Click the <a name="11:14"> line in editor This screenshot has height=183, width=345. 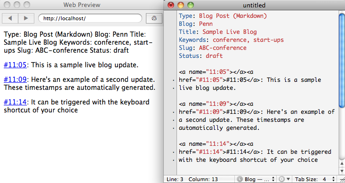pyautogui.click(x=216, y=144)
